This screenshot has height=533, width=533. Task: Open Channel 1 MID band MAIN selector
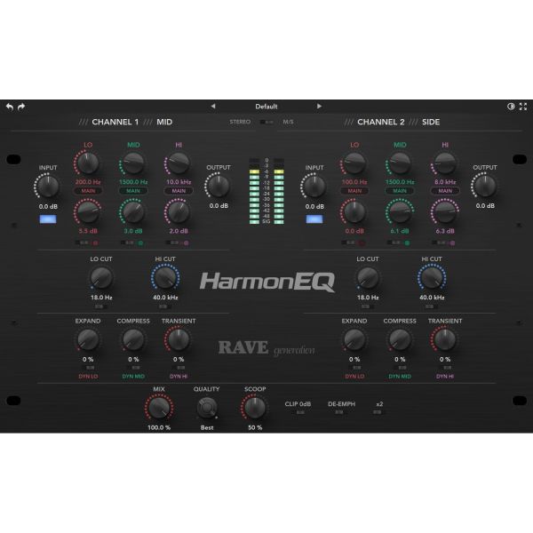133,191
